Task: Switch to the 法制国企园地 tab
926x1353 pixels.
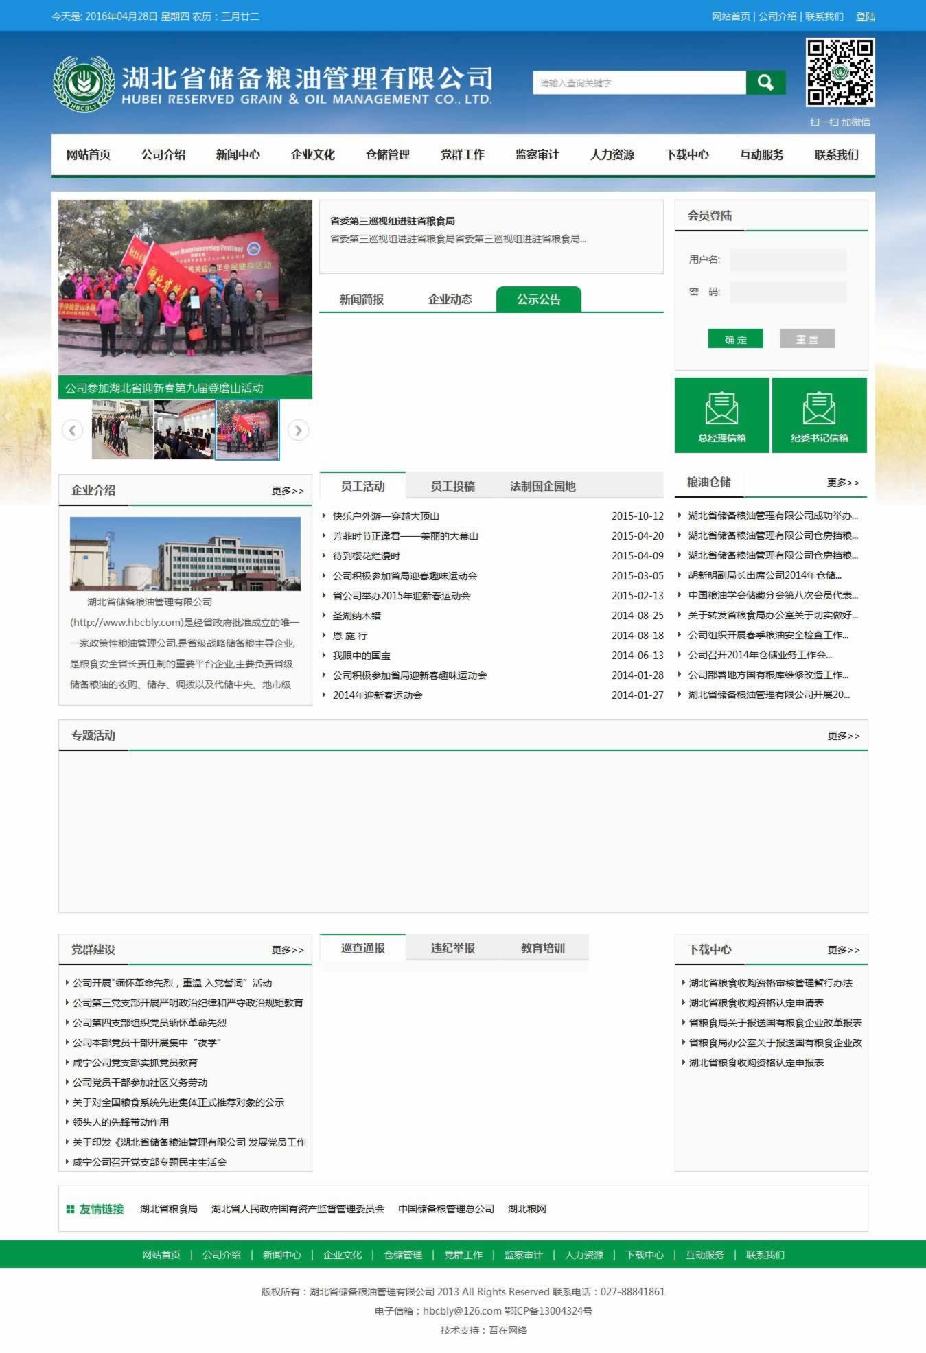Action: [543, 486]
